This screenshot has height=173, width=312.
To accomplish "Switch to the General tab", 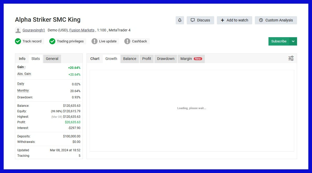I will 52,59.
